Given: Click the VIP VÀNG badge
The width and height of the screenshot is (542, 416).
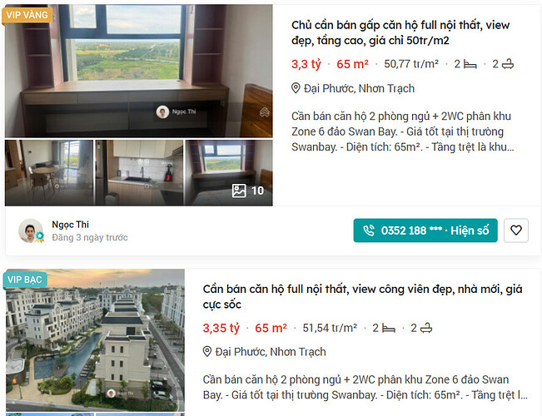Looking at the screenshot, I should coord(27,15).
